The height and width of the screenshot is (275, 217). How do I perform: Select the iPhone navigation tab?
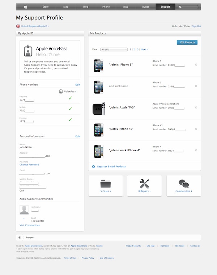pyautogui.click(x=106, y=7)
